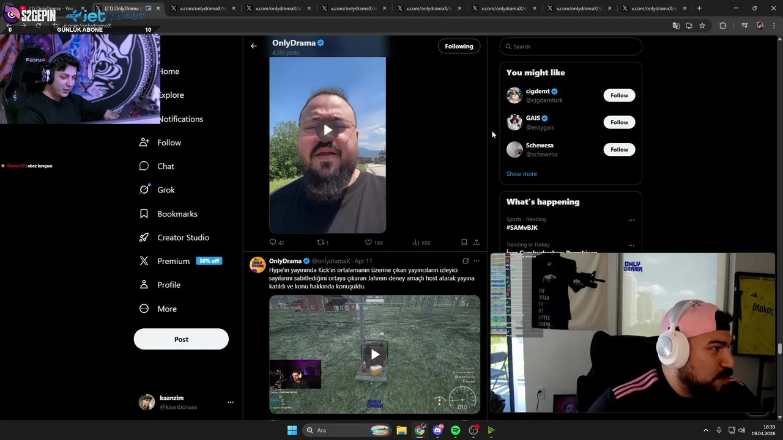The width and height of the screenshot is (783, 440).
Task: Open the browser extensions puzzle icon
Action: (x=723, y=26)
